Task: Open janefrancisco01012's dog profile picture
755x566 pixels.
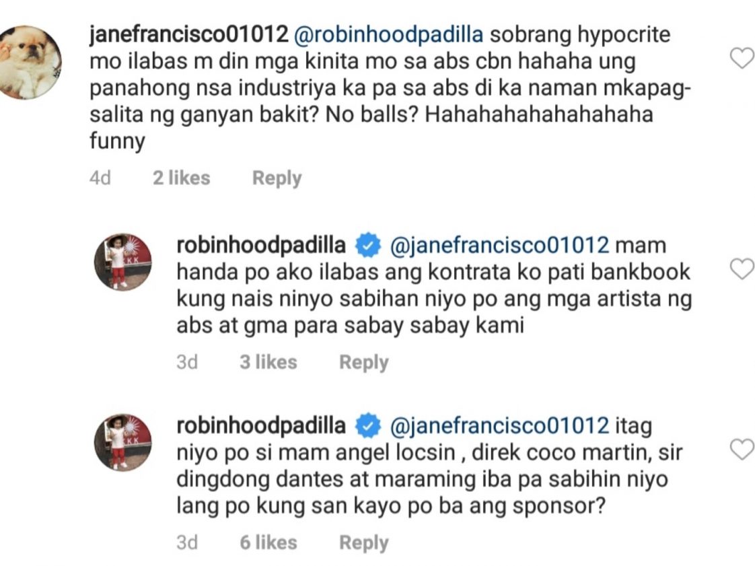Action: (28, 63)
